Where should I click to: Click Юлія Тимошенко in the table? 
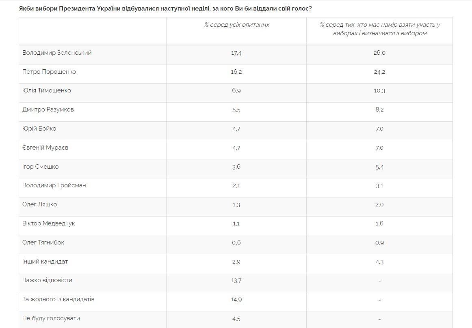click(47, 90)
